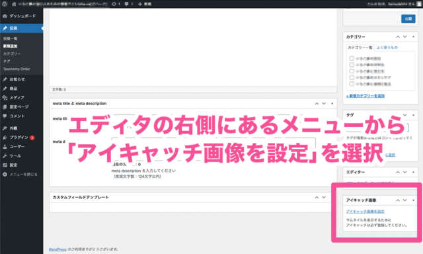Click the プラグイン icon in sidebar
Viewport: 423px width, 254px height.
(x=5, y=138)
